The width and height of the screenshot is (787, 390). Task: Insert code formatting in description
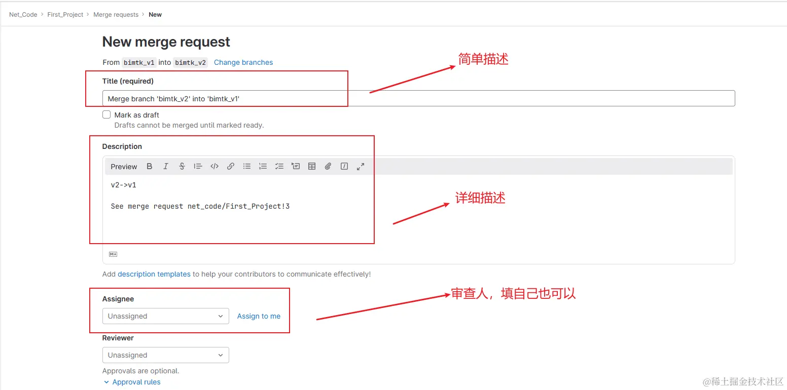(x=214, y=166)
